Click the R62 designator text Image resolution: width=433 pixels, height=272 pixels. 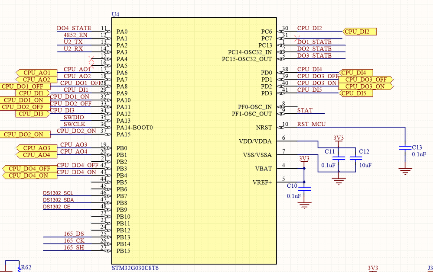click(x=26, y=267)
